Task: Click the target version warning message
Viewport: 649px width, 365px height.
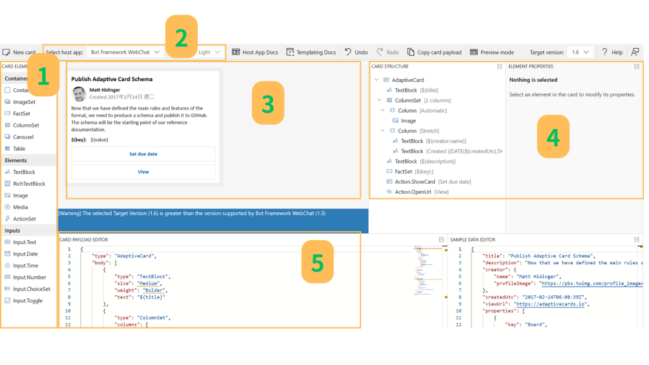Action: 191,214
